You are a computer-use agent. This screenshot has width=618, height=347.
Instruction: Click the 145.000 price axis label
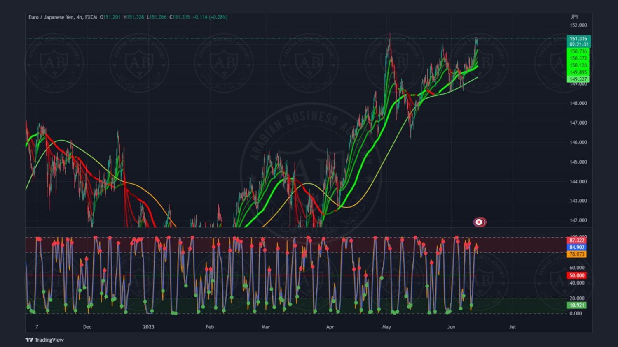[578, 162]
